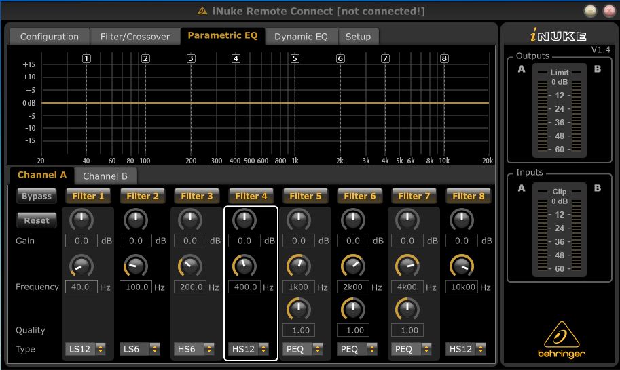Click the warning triangle icon in title bar
This screenshot has height=370, width=620.
tap(202, 11)
